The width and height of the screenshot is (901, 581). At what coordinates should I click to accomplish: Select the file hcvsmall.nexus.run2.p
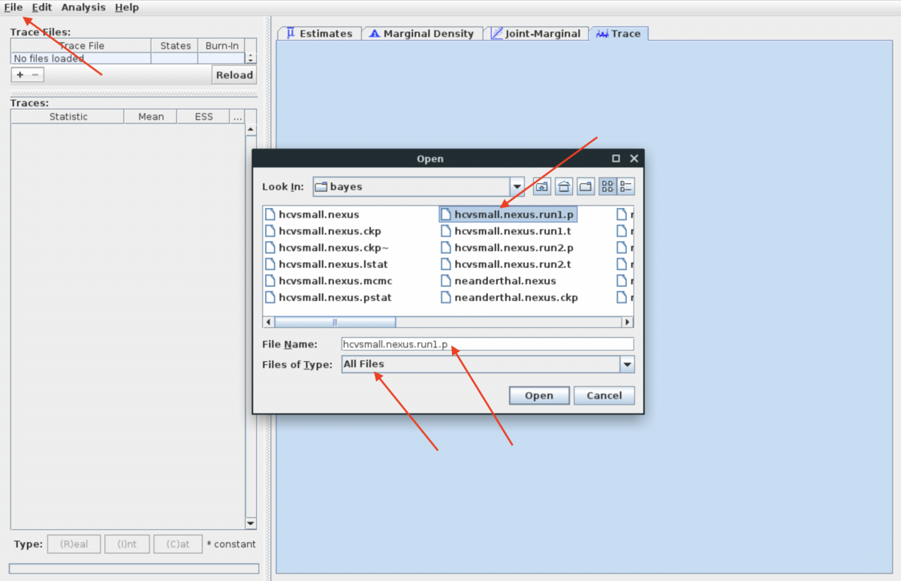[x=514, y=248]
